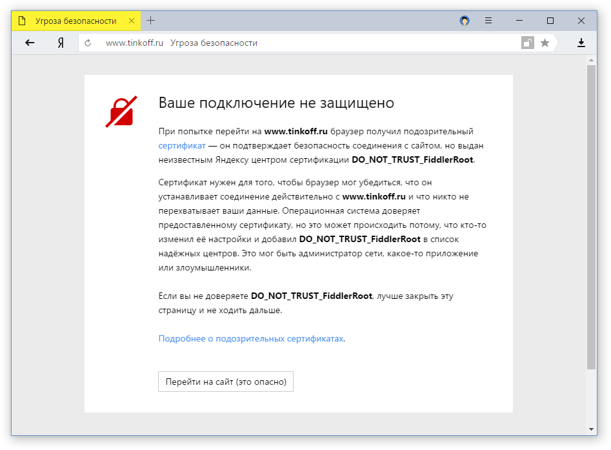Maximize the browser window
Image resolution: width=611 pixels, height=450 pixels.
550,21
